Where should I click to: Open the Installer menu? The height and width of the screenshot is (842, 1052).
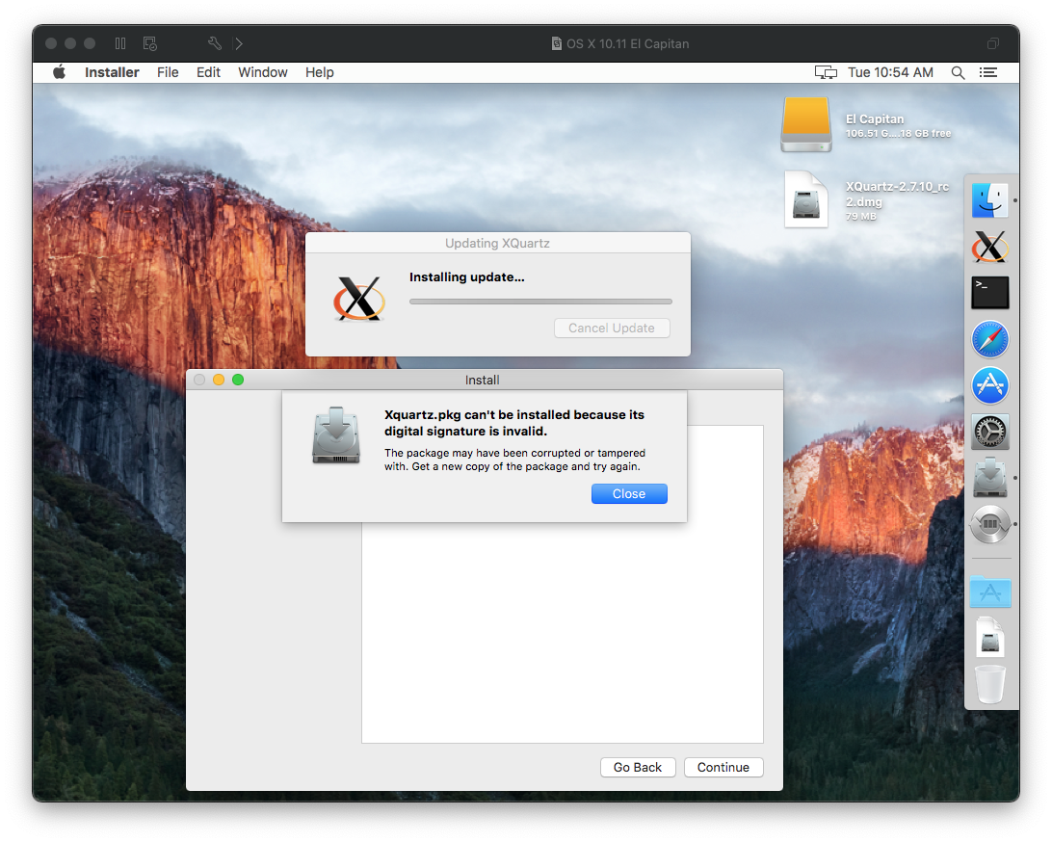pyautogui.click(x=112, y=72)
